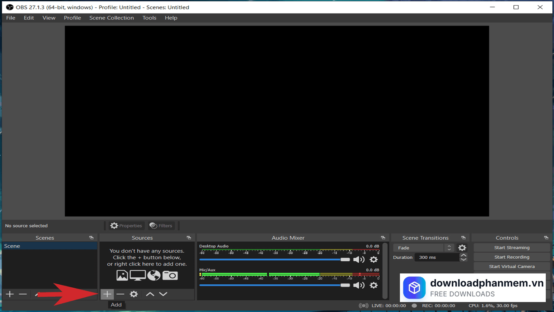Image resolution: width=554 pixels, height=312 pixels.
Task: Open the Scene Collection menu
Action: (112, 18)
